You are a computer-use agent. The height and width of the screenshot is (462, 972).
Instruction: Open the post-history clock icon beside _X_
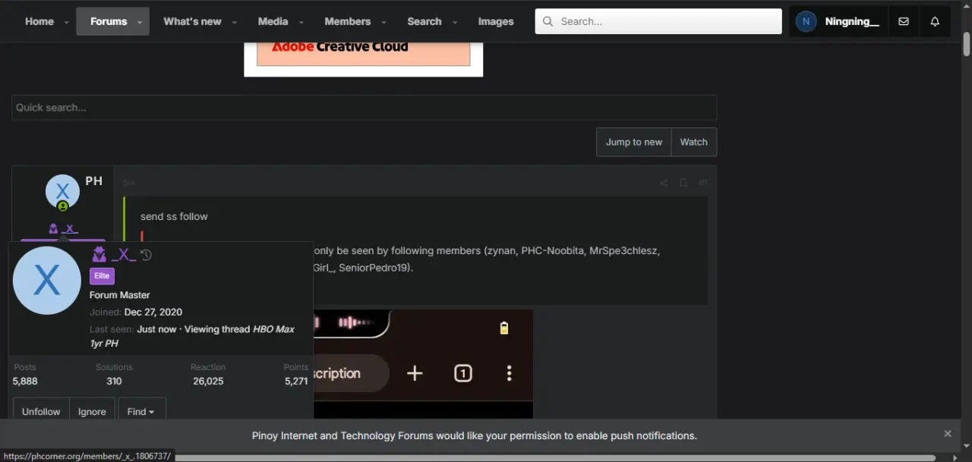point(147,255)
